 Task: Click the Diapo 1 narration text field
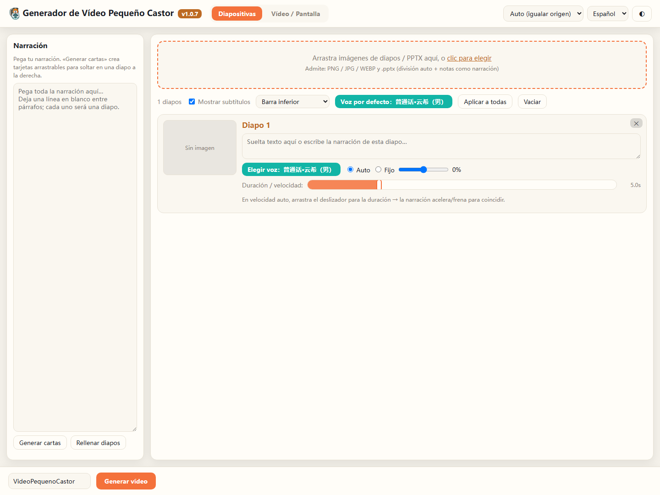coord(441,146)
